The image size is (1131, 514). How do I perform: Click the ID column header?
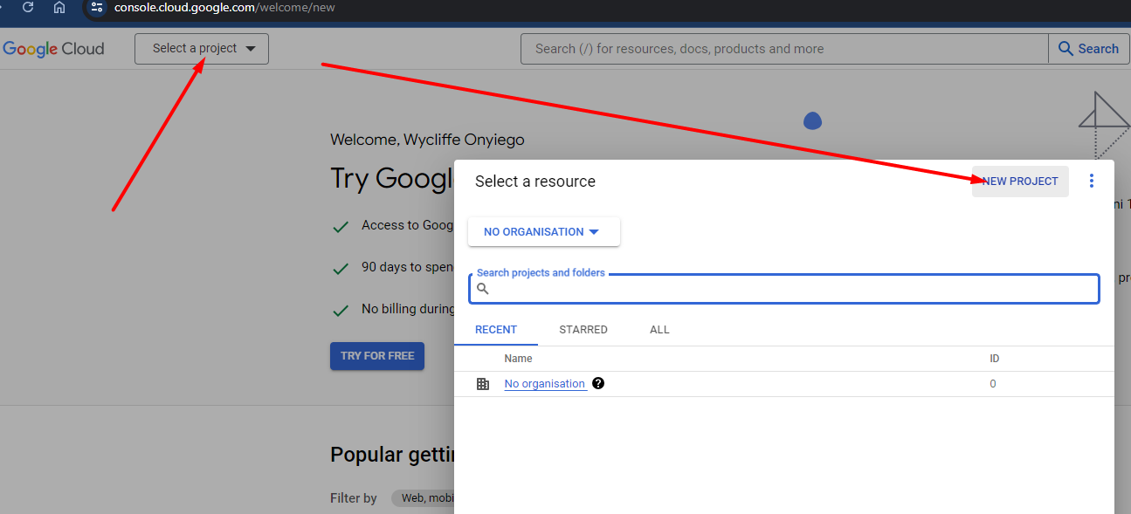point(995,359)
